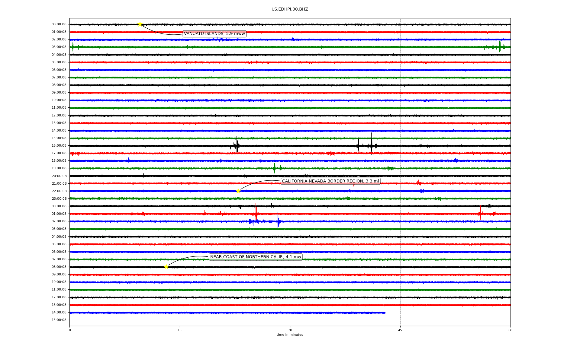Click the Vanuatu Islands earthquake star marker
The image size is (580, 362).
(140, 24)
